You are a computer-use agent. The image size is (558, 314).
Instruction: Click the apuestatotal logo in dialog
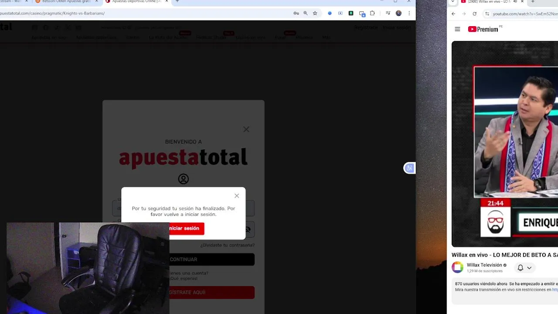(183, 157)
